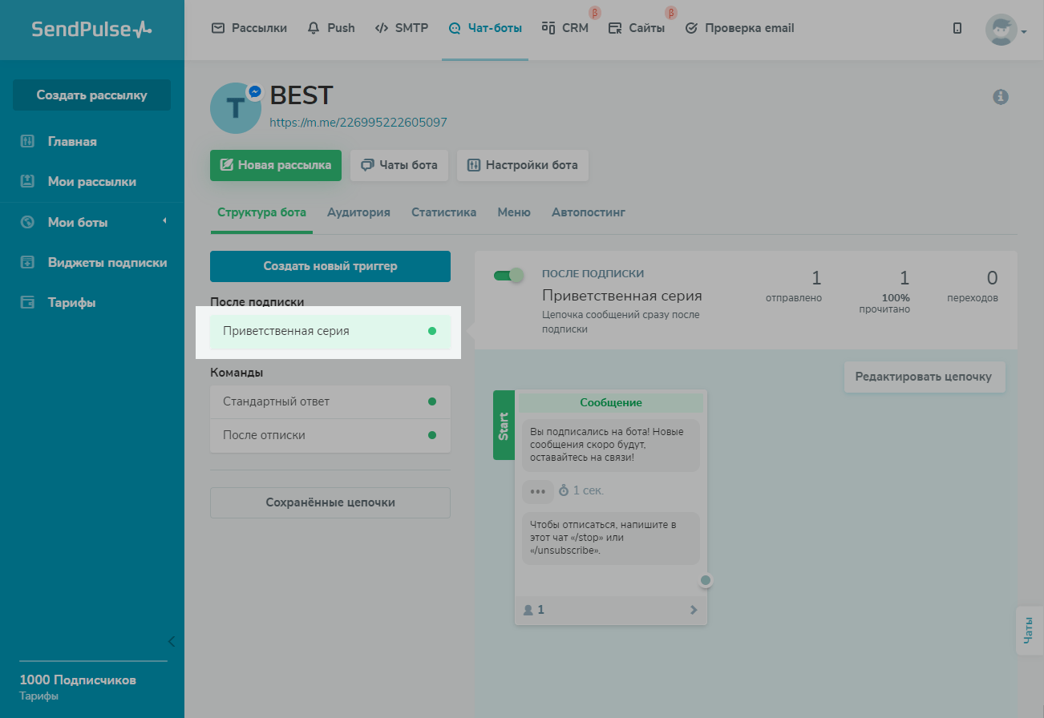Switch to the Автопостинг tab
Screen dimensions: 1044x718
pos(589,212)
